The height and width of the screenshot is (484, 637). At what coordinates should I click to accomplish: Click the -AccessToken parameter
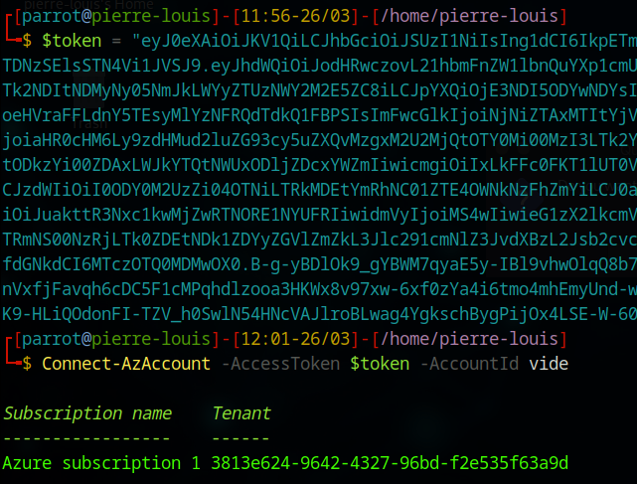pos(281,364)
